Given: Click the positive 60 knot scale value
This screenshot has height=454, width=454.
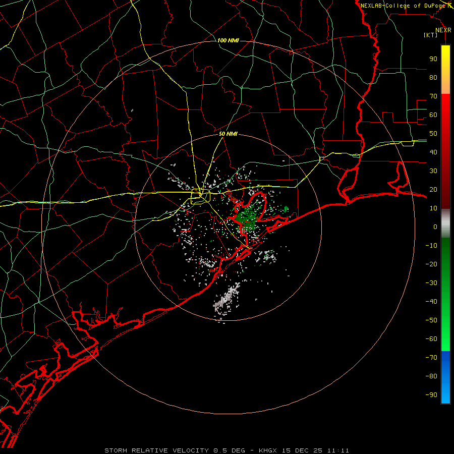Looking at the screenshot, I should point(433,115).
